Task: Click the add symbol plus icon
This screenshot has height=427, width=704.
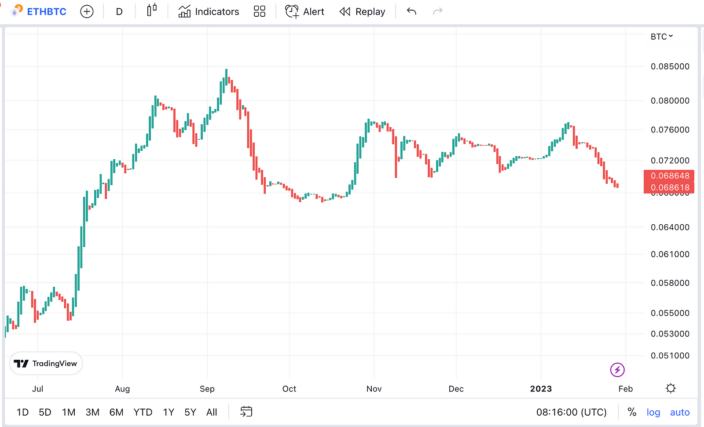Action: [87, 11]
